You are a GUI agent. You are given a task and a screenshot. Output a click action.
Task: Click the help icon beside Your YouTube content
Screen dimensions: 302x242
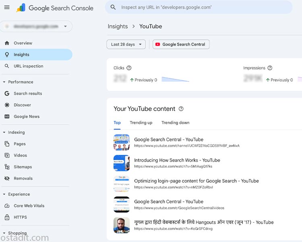click(x=181, y=109)
